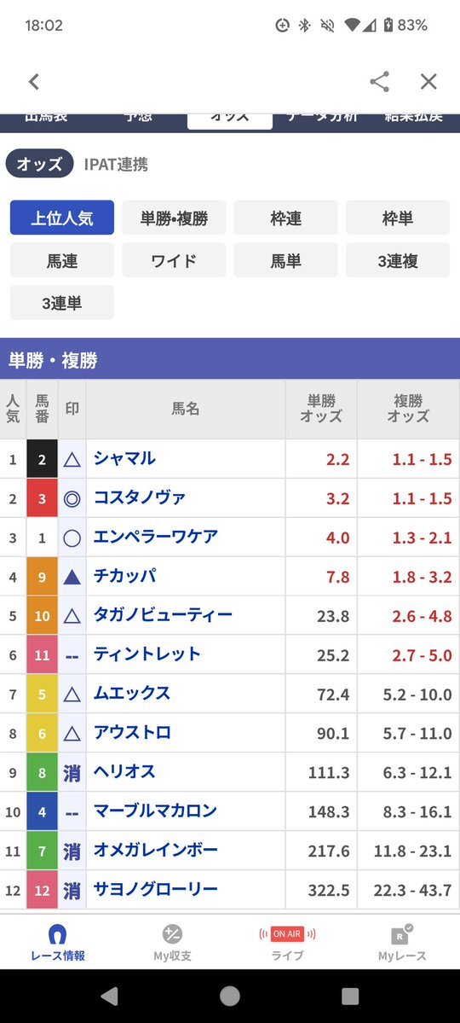Open horse サヨノグローリー details link
Screen dimensions: 460x1023
point(156,889)
